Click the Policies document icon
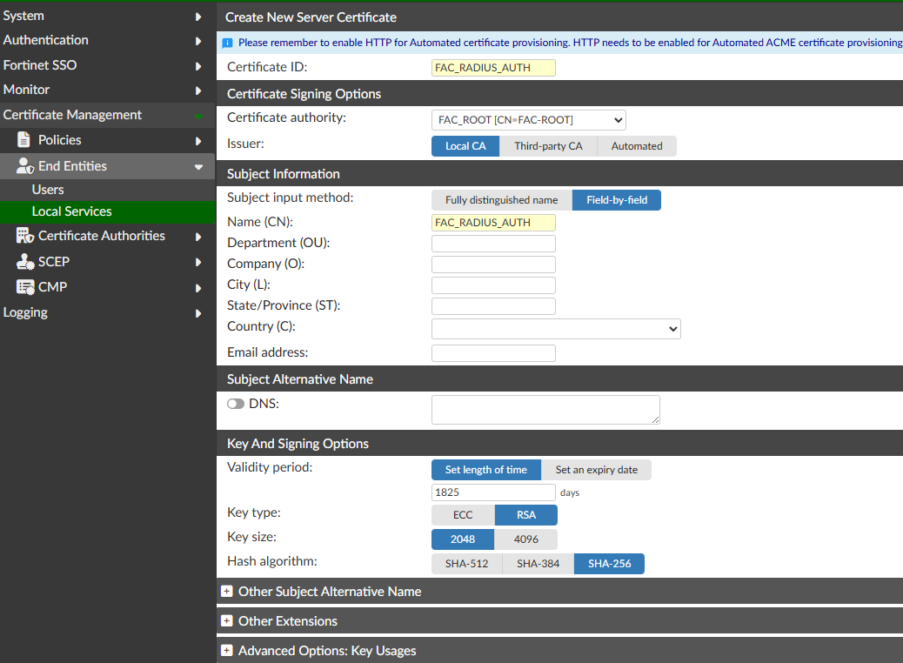Image resolution: width=903 pixels, height=663 pixels. 23,140
